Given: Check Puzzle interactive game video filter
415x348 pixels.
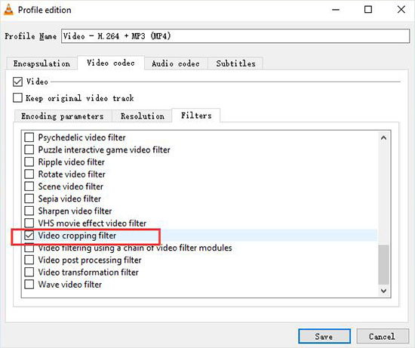Looking at the screenshot, I should pos(29,149).
